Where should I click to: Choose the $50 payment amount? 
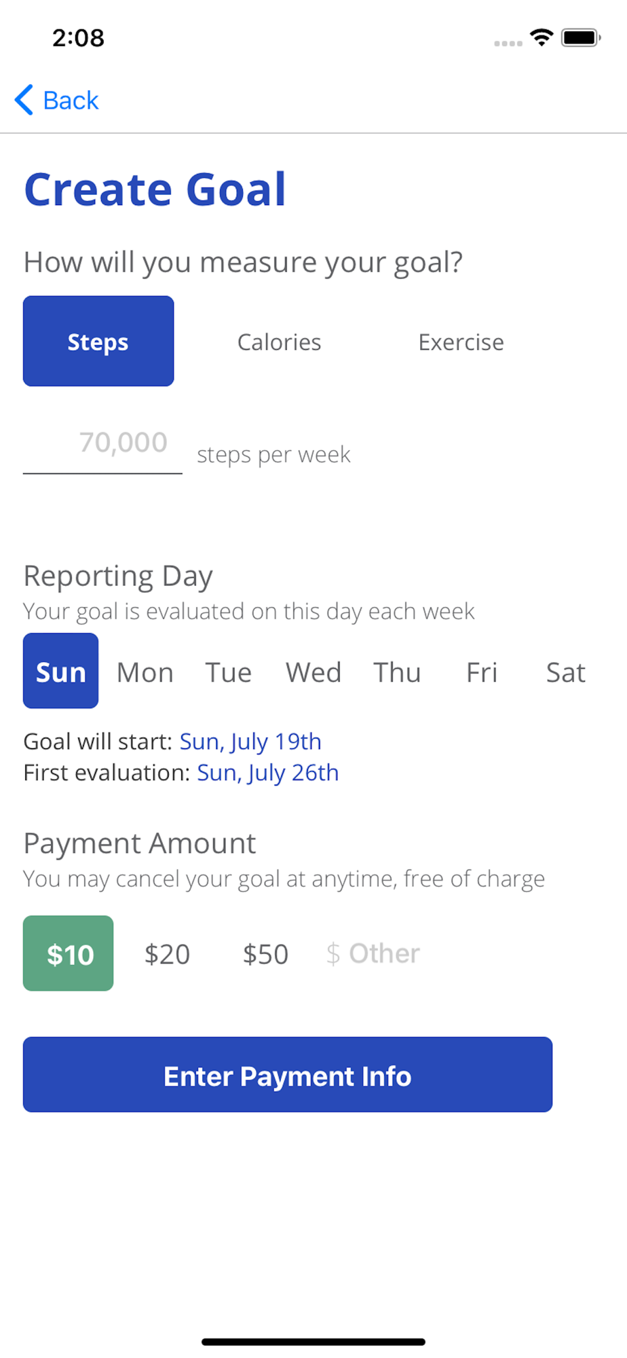pyautogui.click(x=265, y=954)
